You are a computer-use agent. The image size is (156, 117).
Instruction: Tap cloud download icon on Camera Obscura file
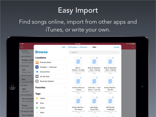(81, 77)
